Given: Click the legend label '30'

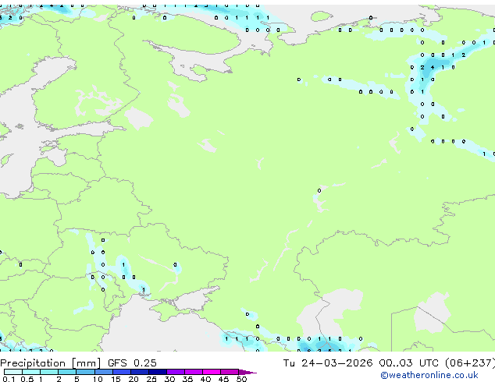Looking at the screenshot, I should 169,379.
